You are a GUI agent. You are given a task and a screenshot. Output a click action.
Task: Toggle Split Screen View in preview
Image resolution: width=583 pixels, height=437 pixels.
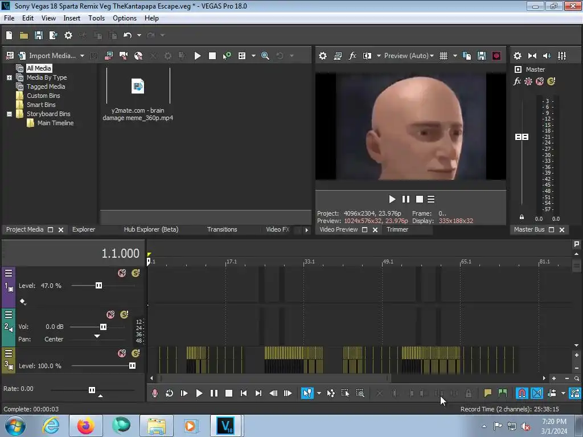(x=367, y=56)
